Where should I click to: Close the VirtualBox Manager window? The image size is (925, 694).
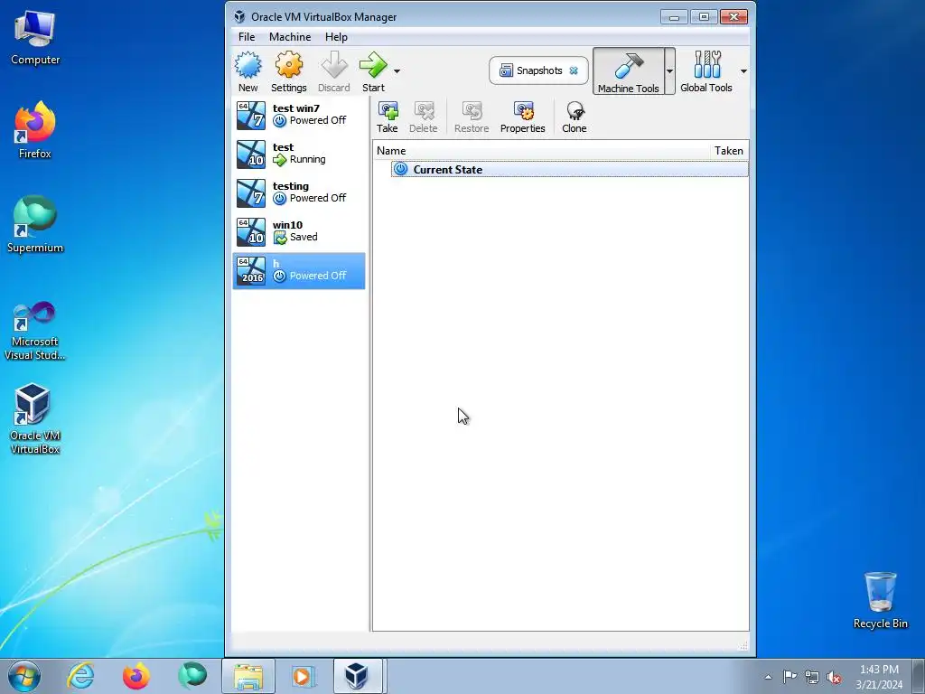pyautogui.click(x=733, y=17)
